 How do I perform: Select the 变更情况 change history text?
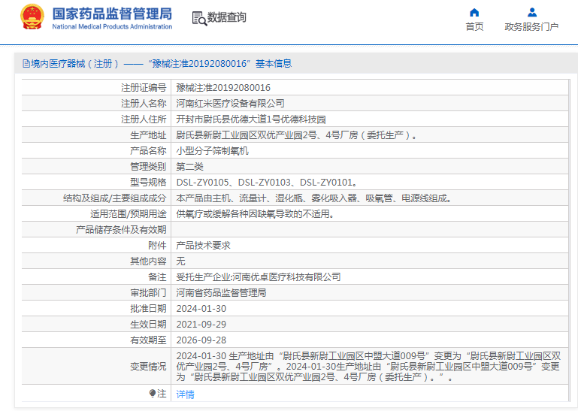[x=368, y=367]
